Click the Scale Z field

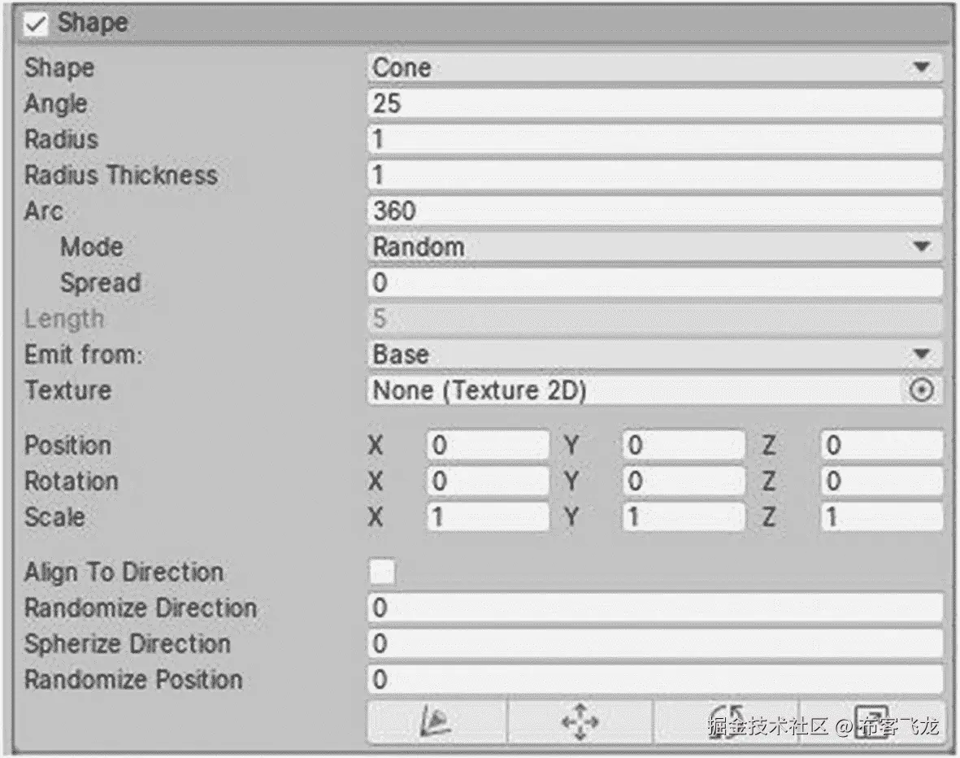coord(881,517)
